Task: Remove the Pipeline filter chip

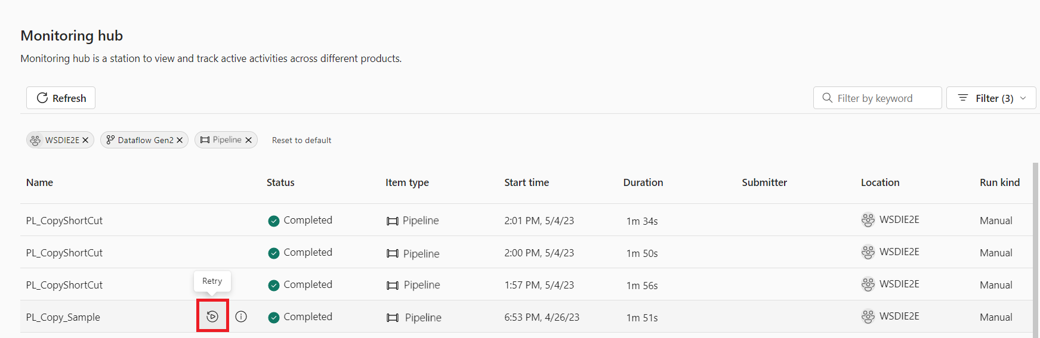Action: pos(249,140)
